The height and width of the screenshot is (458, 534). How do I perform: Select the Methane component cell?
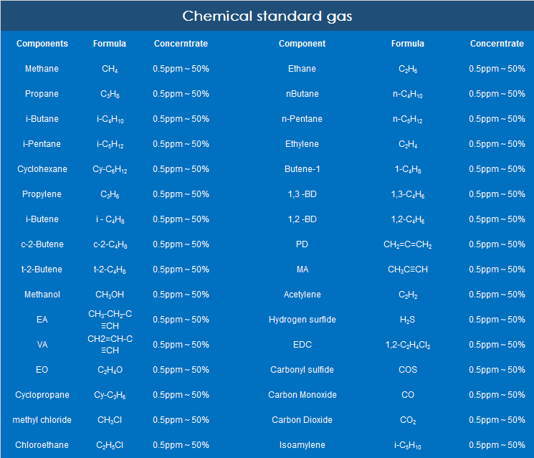pos(42,69)
